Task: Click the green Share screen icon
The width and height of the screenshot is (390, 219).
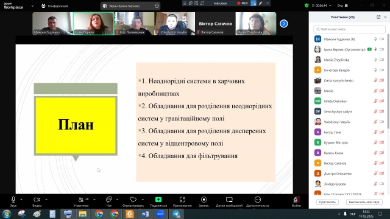Action: [x=158, y=200]
